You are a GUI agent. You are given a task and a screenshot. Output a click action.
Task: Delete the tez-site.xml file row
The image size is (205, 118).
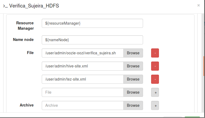[x=155, y=79]
